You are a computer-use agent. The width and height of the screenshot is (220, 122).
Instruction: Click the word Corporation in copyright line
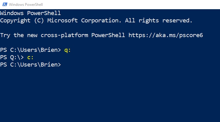pos(101,21)
